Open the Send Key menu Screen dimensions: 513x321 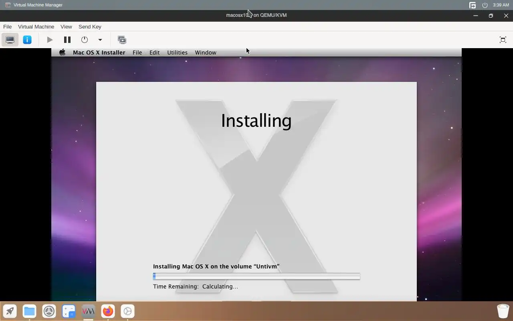90,26
